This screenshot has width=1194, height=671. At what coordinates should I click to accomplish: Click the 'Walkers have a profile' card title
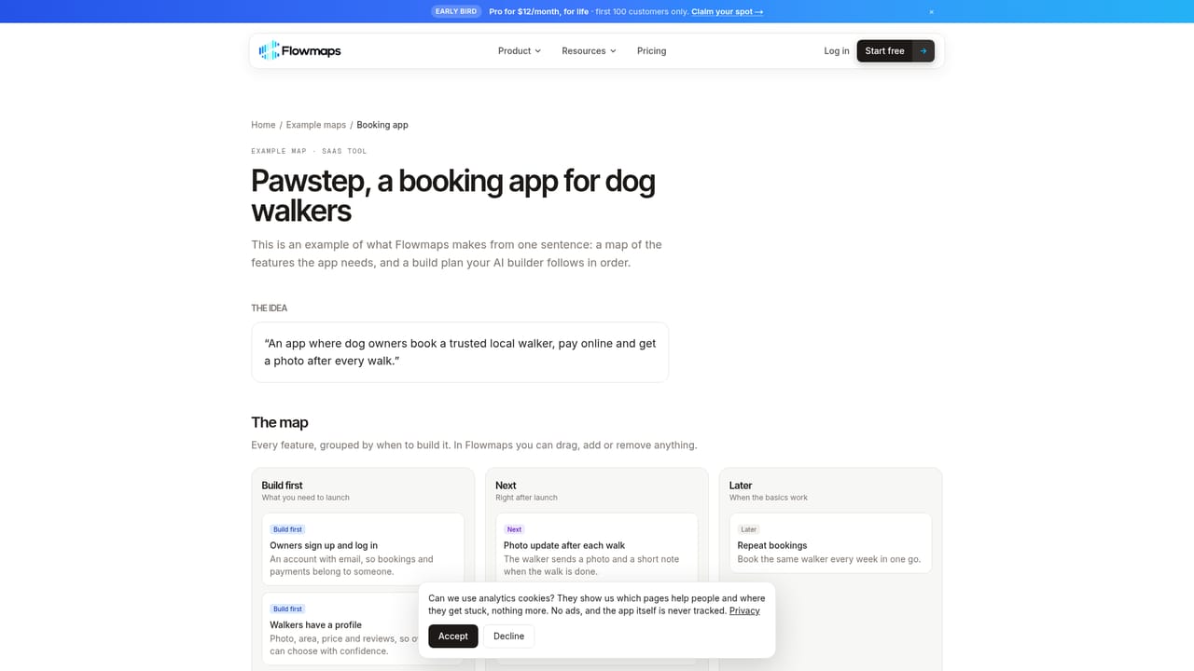tap(315, 625)
